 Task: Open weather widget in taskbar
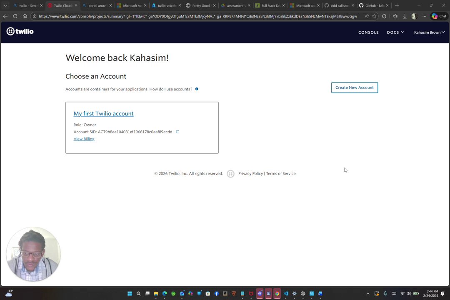point(9,293)
